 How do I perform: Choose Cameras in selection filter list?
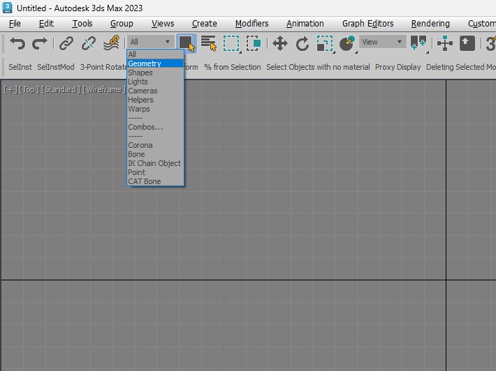tap(155, 91)
